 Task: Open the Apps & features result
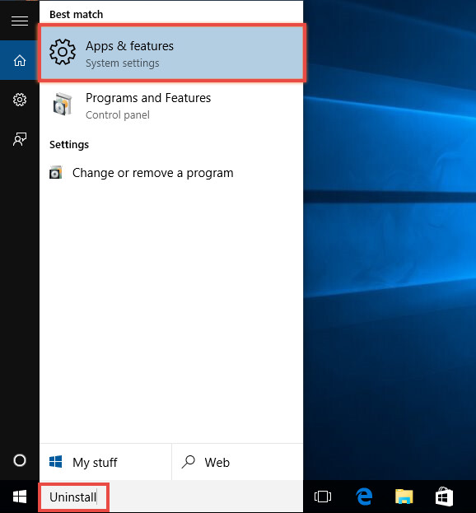(x=172, y=53)
